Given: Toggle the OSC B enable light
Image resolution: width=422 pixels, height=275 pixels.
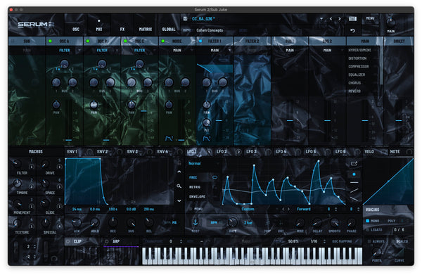Looking at the screenshot, I should click(88, 41).
